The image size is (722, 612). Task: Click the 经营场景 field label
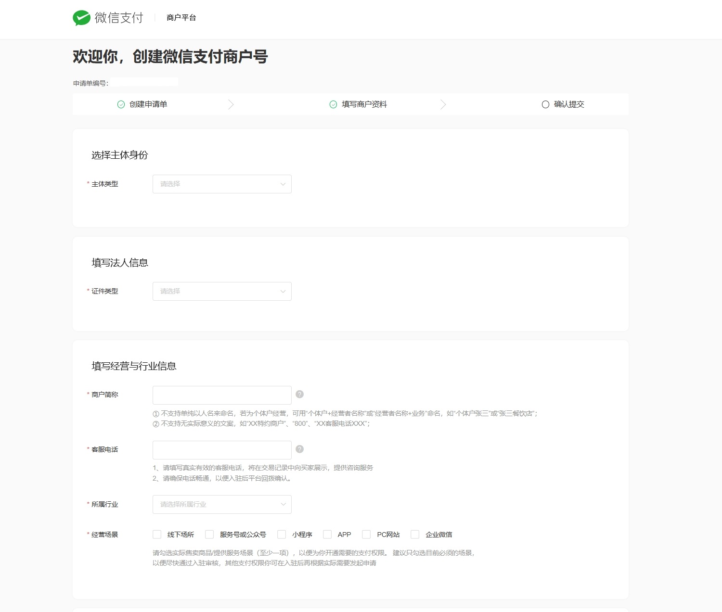coord(105,535)
